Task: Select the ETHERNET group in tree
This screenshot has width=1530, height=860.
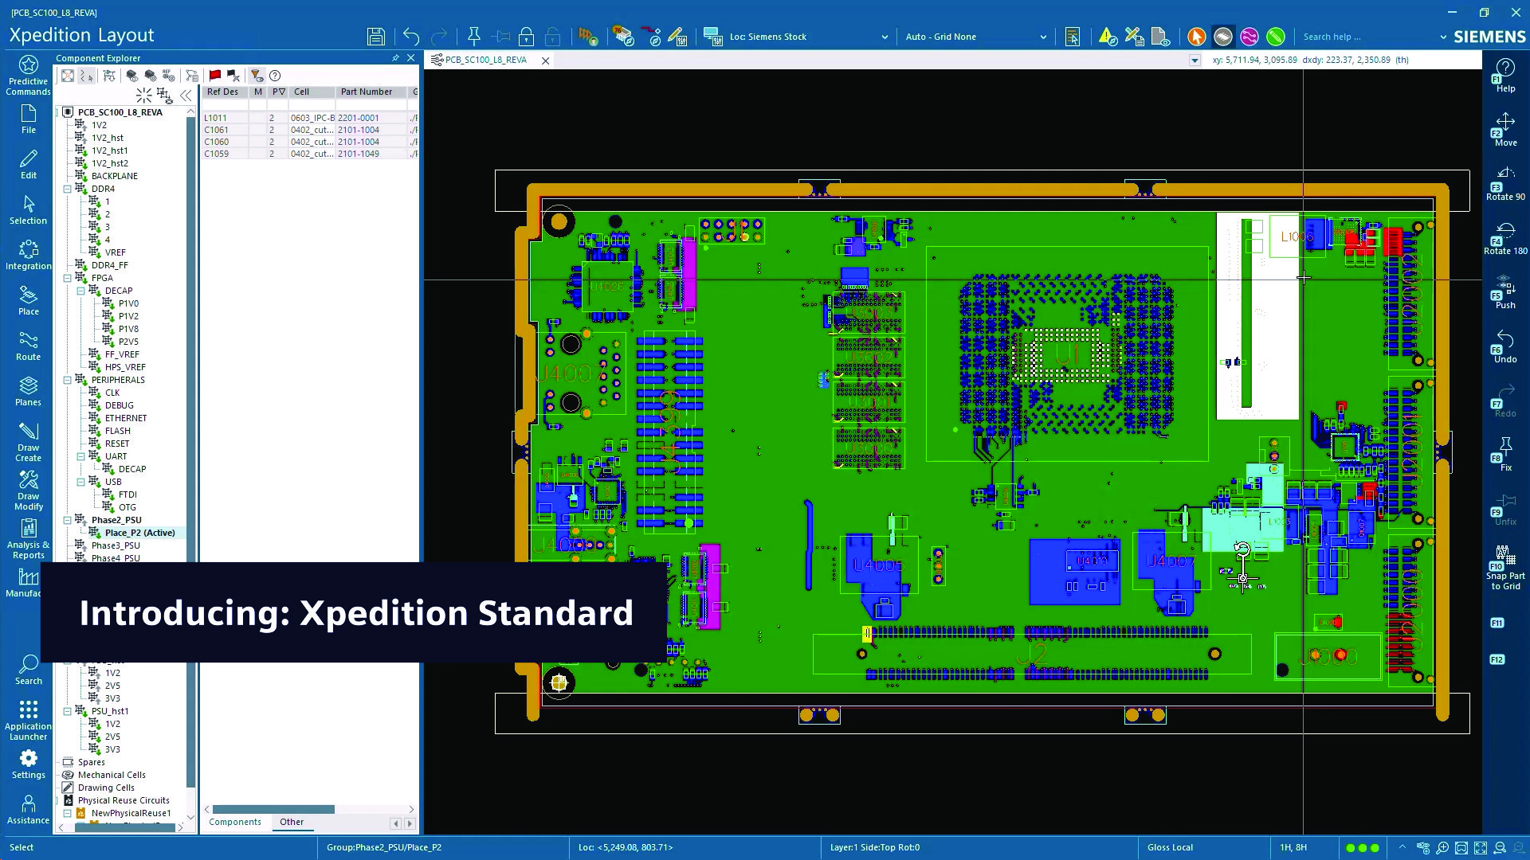Action: [x=126, y=418]
